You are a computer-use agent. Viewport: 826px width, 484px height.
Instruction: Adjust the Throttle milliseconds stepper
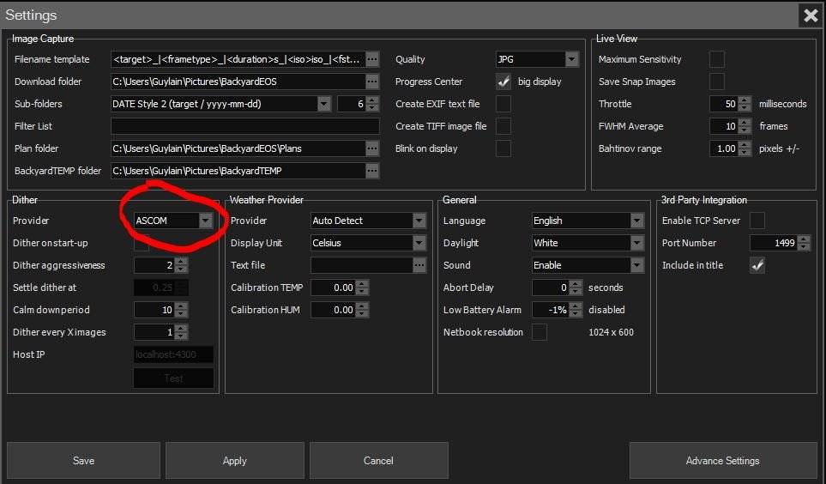coord(744,103)
